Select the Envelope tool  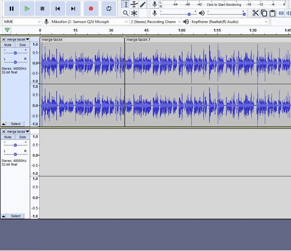pyautogui.click(x=134, y=4)
